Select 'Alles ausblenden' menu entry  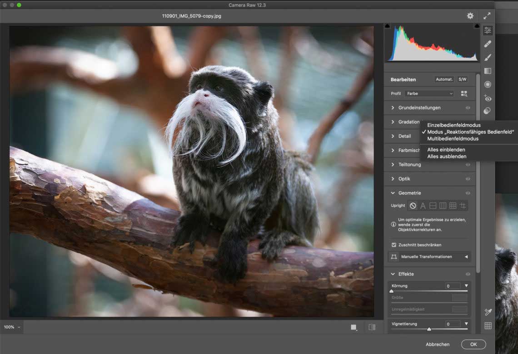click(447, 157)
